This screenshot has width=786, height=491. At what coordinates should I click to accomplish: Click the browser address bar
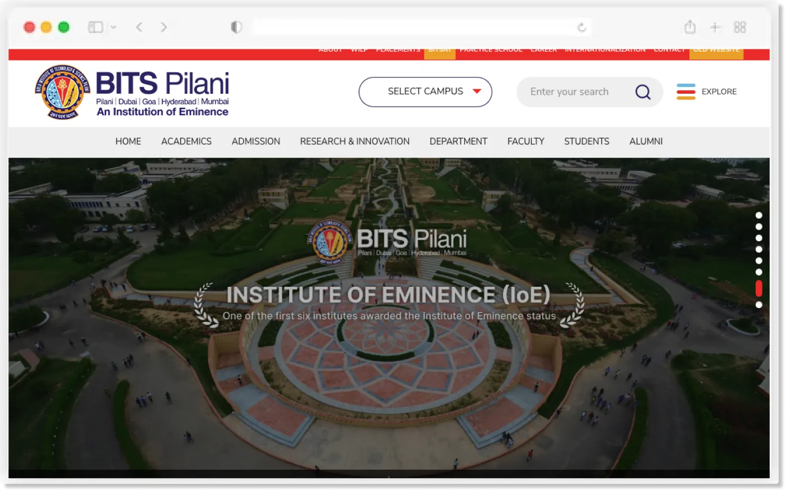tap(421, 27)
